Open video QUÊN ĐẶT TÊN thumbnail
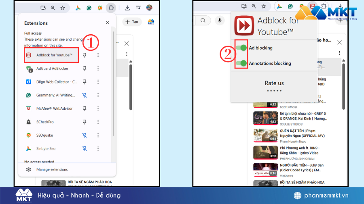 pyautogui.click(x=266, y=135)
